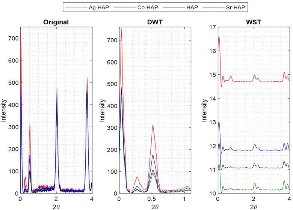
Task: Click the 300 y-tick of the Original plot
Action: tap(13, 127)
